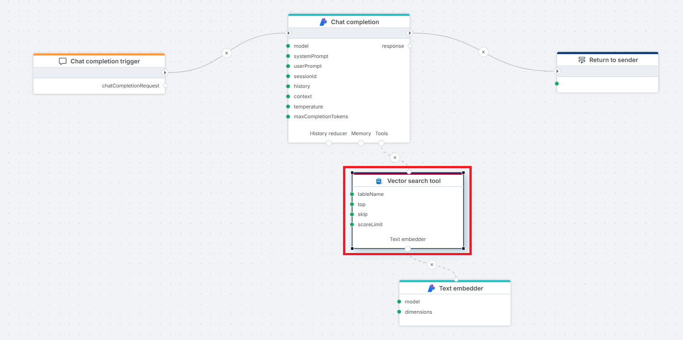
Task: Click the Chat completion node's logo icon
Action: pos(323,22)
